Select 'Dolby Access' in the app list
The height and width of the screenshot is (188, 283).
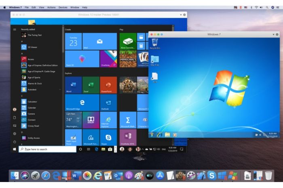(x=41, y=138)
